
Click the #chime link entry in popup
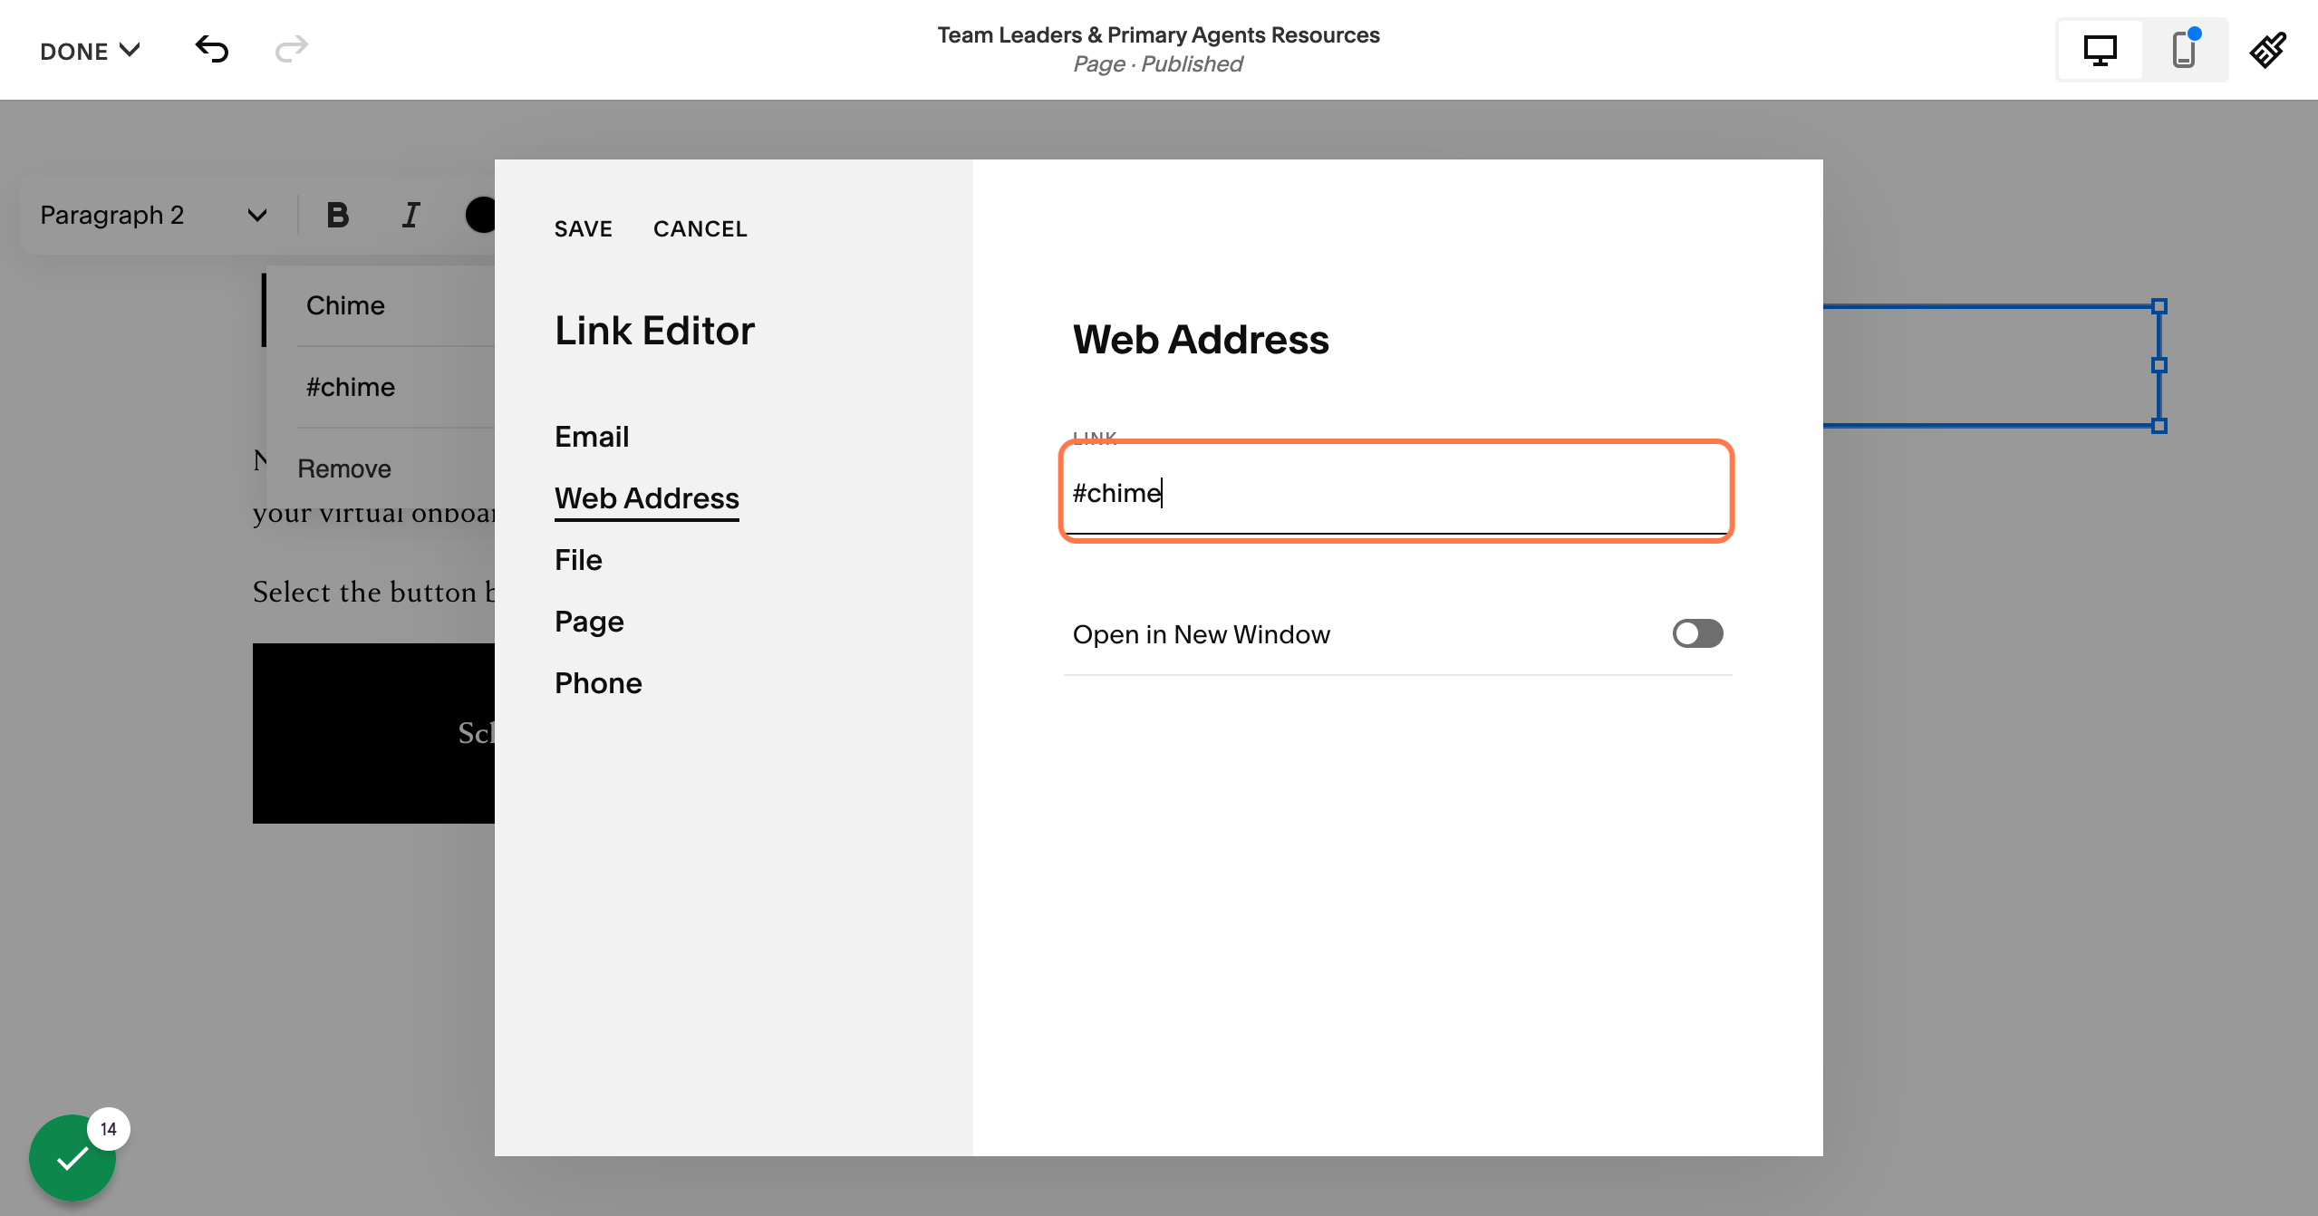click(x=351, y=388)
